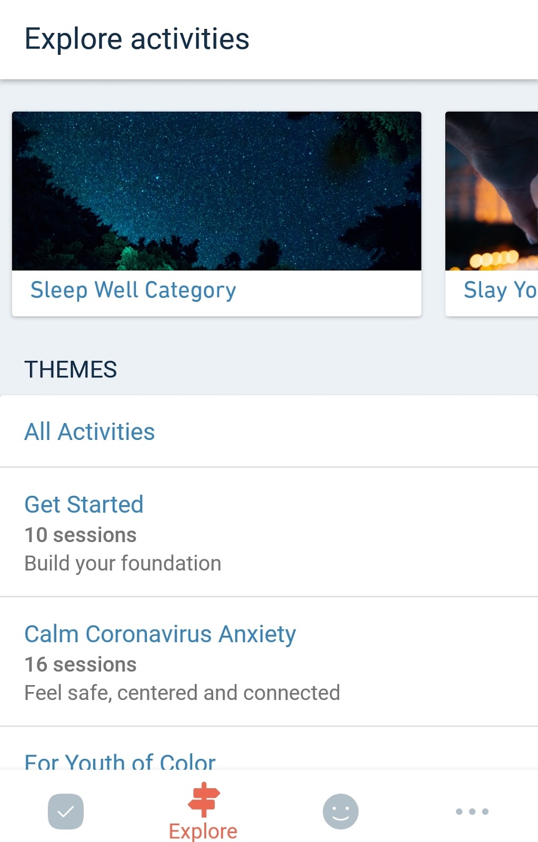Viewport: 538px width, 842px height.
Task: Click 'Feel safe, centered and connected' text
Action: (x=182, y=693)
